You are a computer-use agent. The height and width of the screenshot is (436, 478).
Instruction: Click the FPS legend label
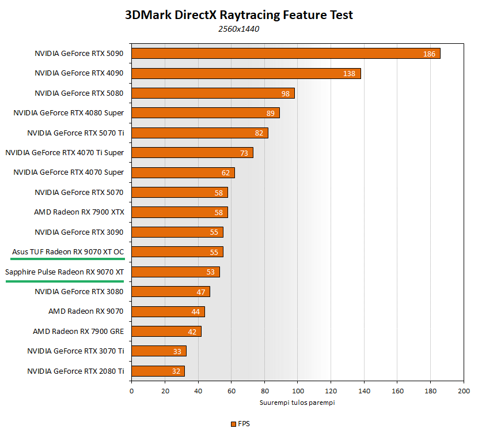[243, 424]
